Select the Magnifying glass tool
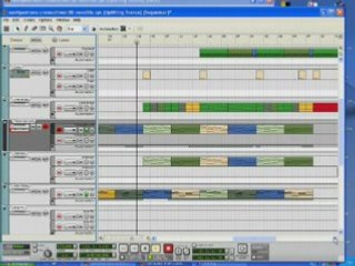355x266 pixels. (51, 29)
